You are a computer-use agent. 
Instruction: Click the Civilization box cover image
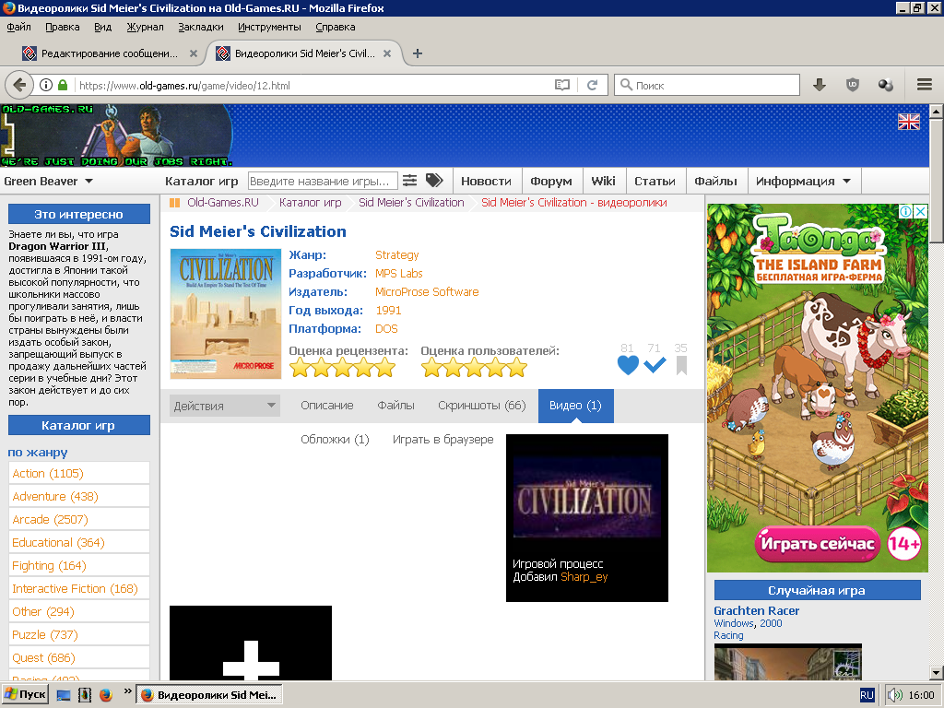click(226, 313)
